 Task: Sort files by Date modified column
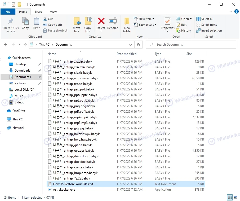coord(126,54)
